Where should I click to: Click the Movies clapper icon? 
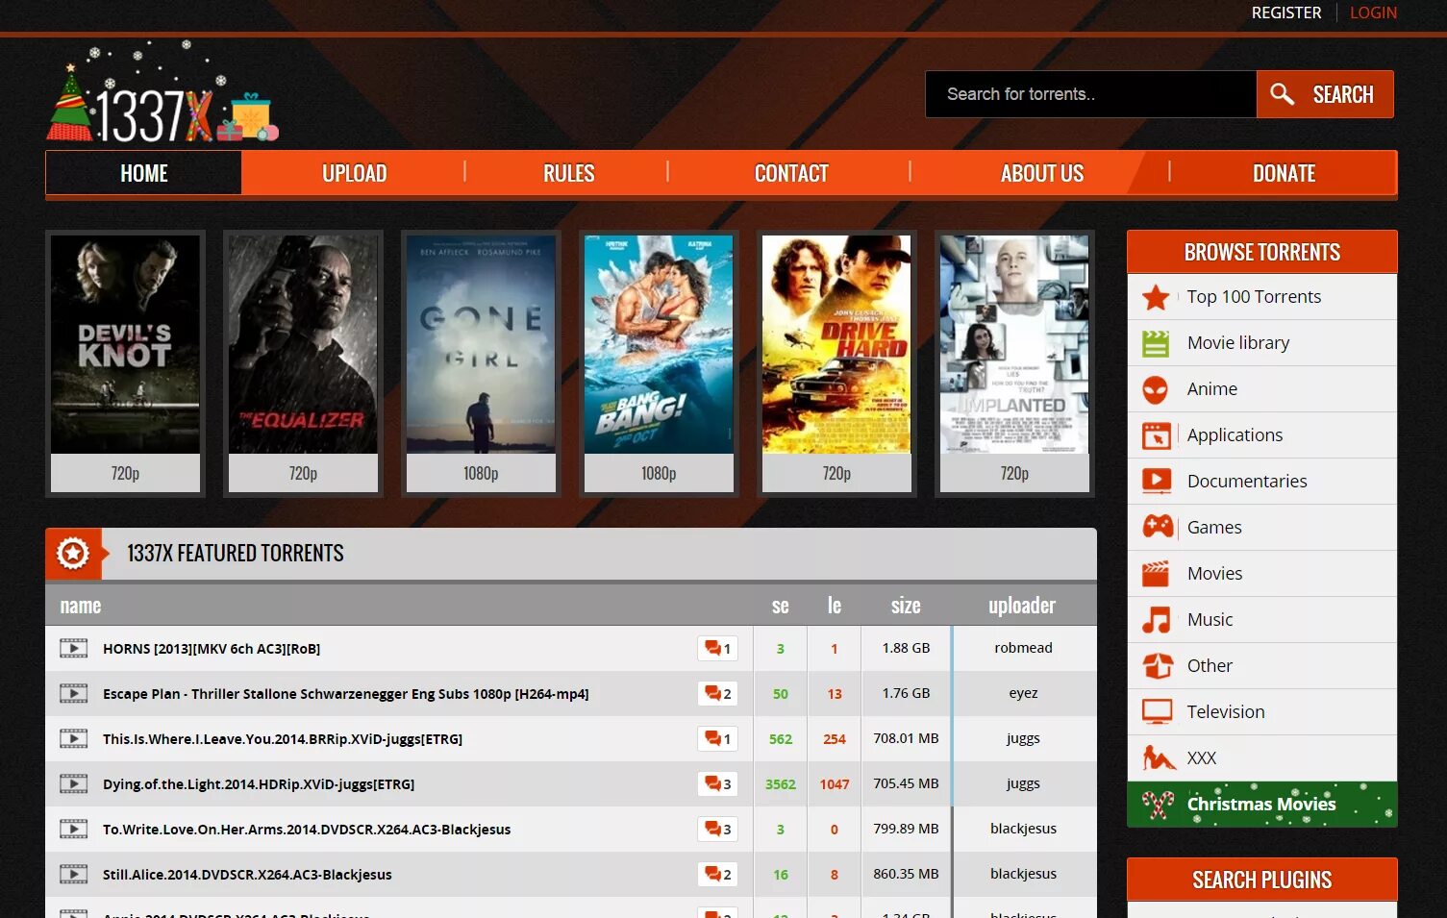[1156, 573]
